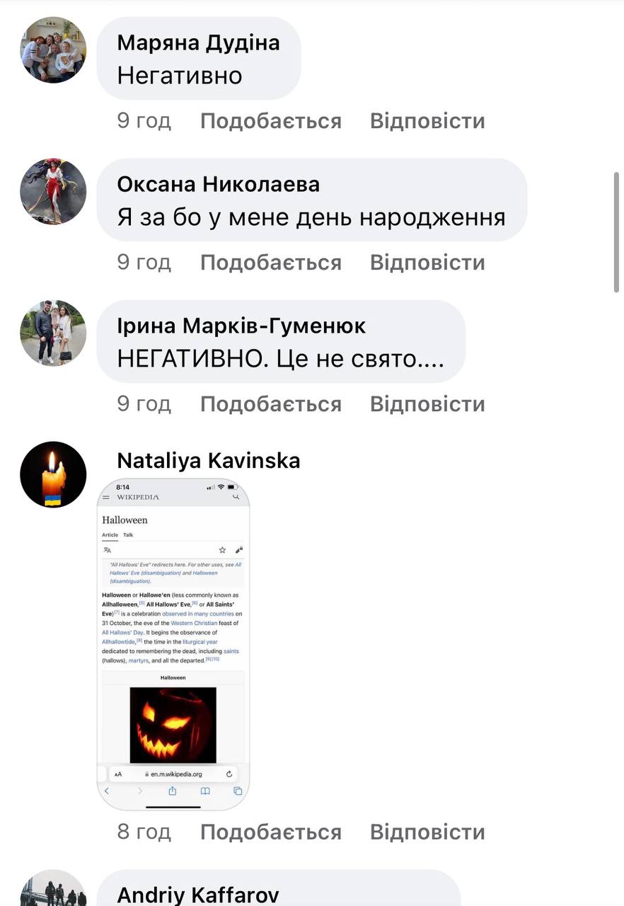Reply to Маряна Дудіна's comment
The height and width of the screenshot is (906, 624).
pos(427,121)
